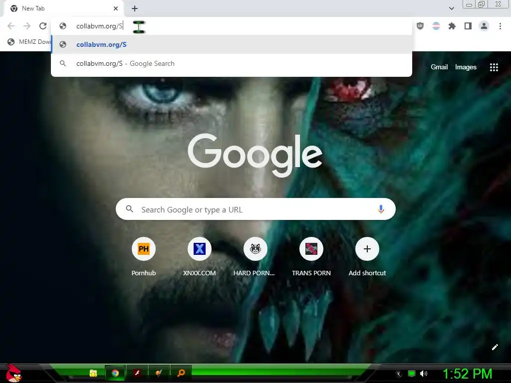Customize this page pencil icon
511x383 pixels.
coord(495,347)
